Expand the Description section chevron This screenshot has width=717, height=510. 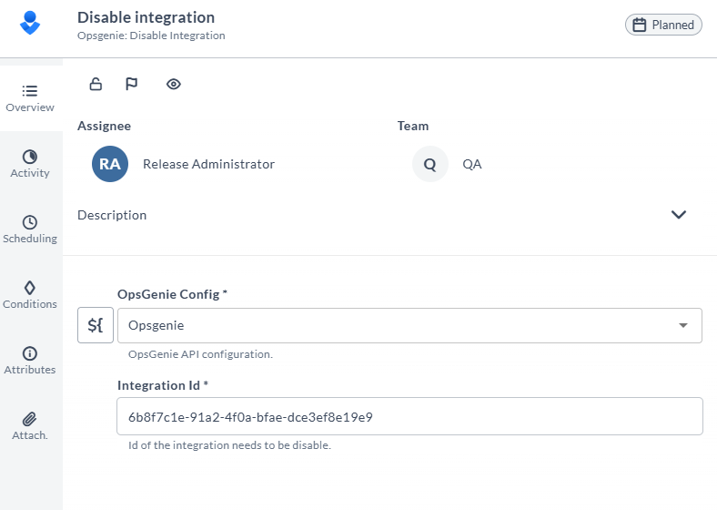[679, 215]
